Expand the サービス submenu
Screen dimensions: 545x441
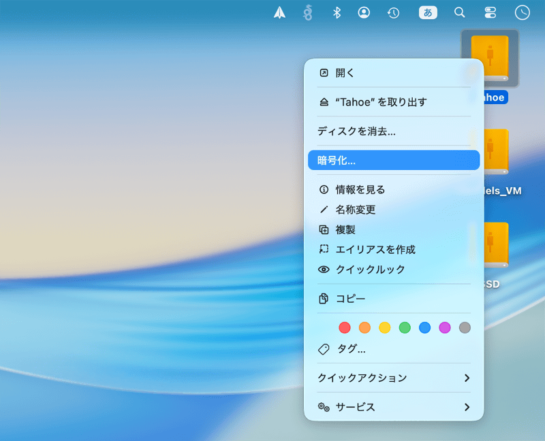[394, 407]
